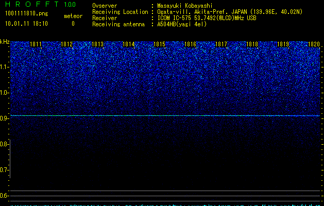Select the name Masayuki Kobayashi
324x206 pixels.
pos(185,6)
